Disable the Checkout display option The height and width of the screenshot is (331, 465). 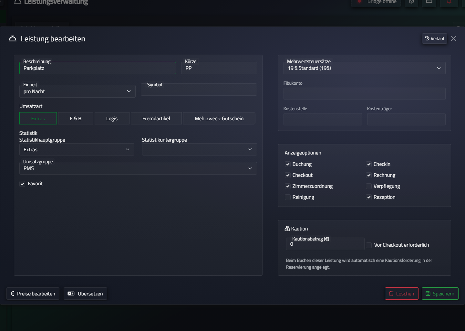288,175
